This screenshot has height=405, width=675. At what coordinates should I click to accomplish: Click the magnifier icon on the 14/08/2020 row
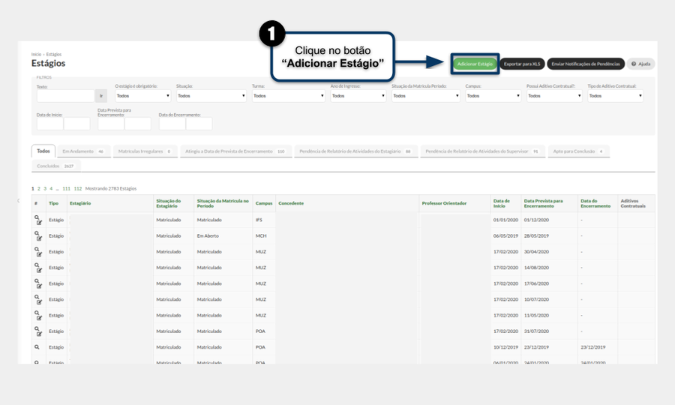coord(37,265)
